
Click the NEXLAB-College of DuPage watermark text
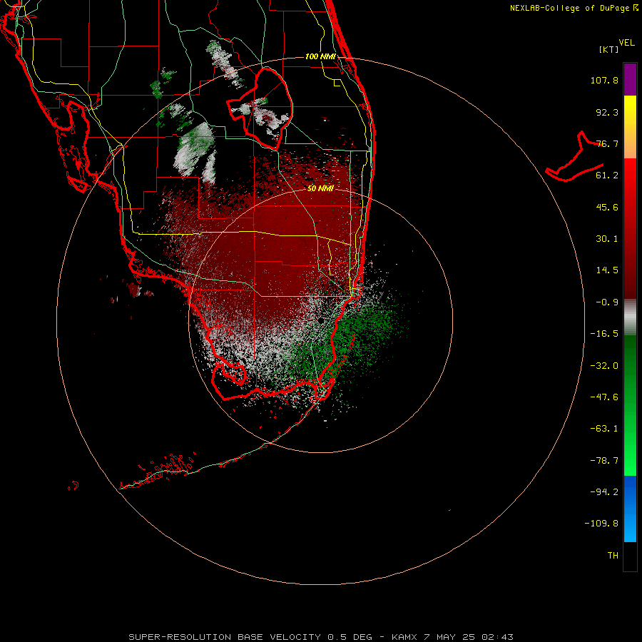[574, 8]
